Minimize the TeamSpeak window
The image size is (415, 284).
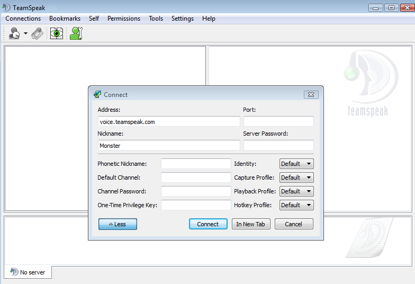coord(376,7)
